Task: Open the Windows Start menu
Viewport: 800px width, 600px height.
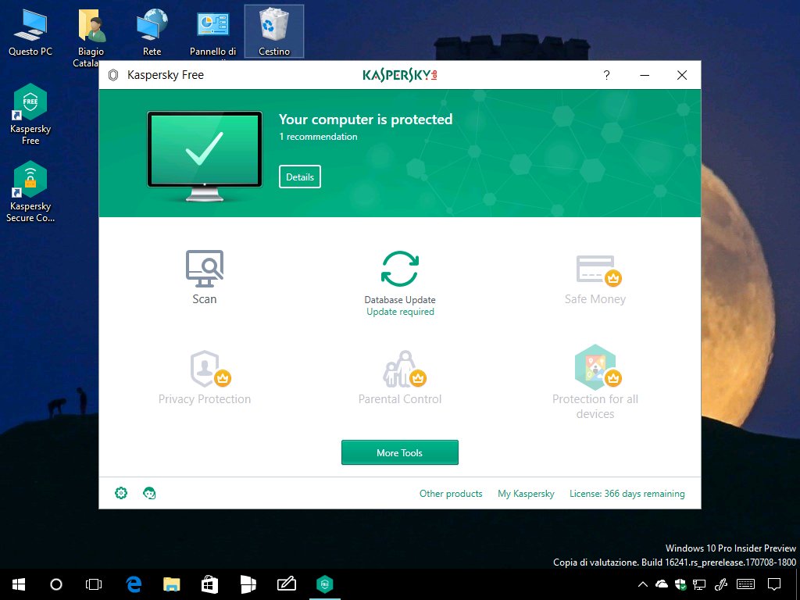Action: pyautogui.click(x=19, y=584)
